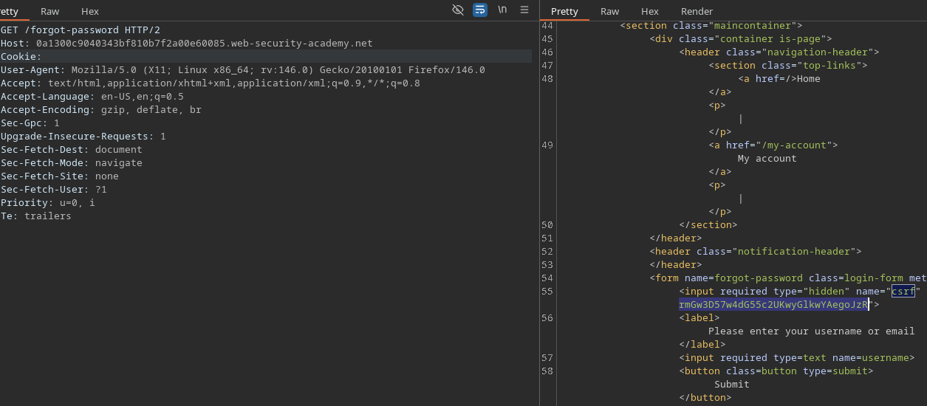This screenshot has height=406, width=927.
Task: Open the response Hex tab
Action: click(x=650, y=11)
